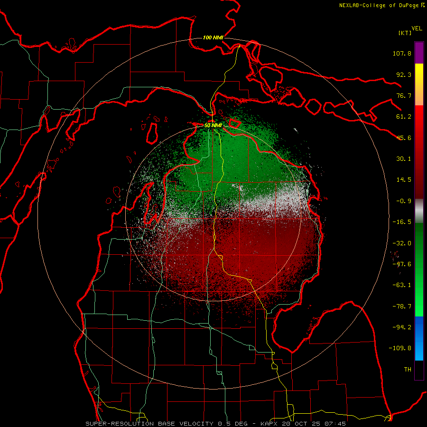Select the -109.8 velocity scale value
The image size is (427, 427).
pos(400,348)
